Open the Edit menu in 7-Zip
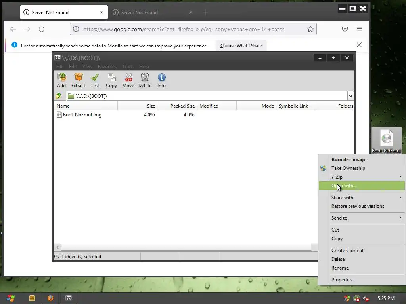The width and height of the screenshot is (406, 304). pos(73,66)
